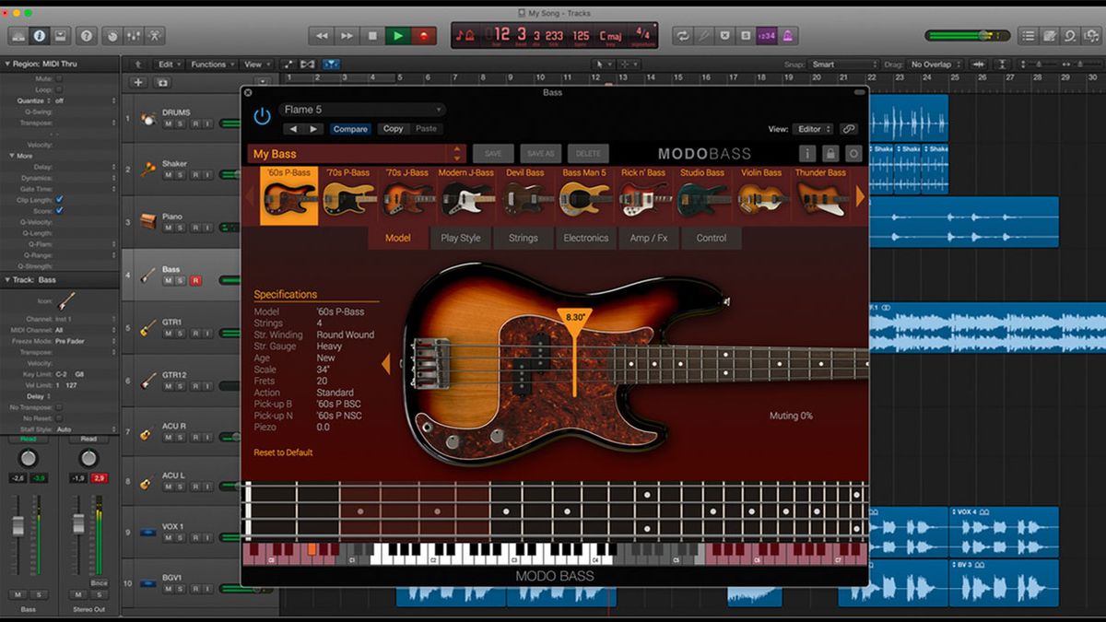This screenshot has height=622, width=1106.
Task: Open the List Editors icon
Action: tap(1028, 36)
